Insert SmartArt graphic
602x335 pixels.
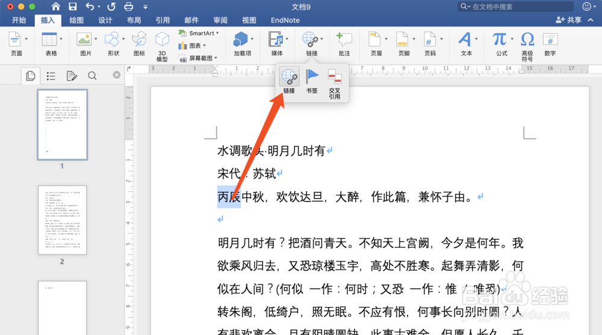pos(199,34)
